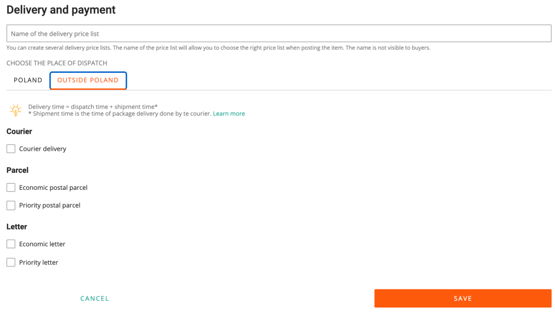
Task: Enable the Courier delivery checkbox
Action: pyautogui.click(x=11, y=149)
